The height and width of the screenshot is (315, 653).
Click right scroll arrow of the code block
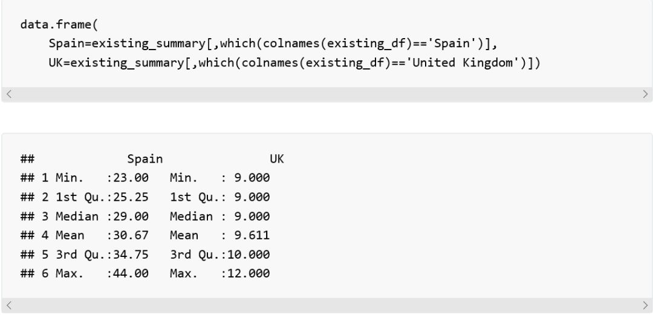click(645, 94)
